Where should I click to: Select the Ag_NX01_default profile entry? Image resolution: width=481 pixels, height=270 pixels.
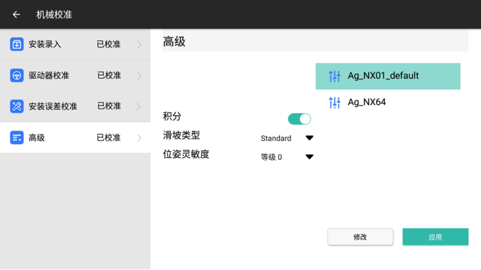point(388,76)
